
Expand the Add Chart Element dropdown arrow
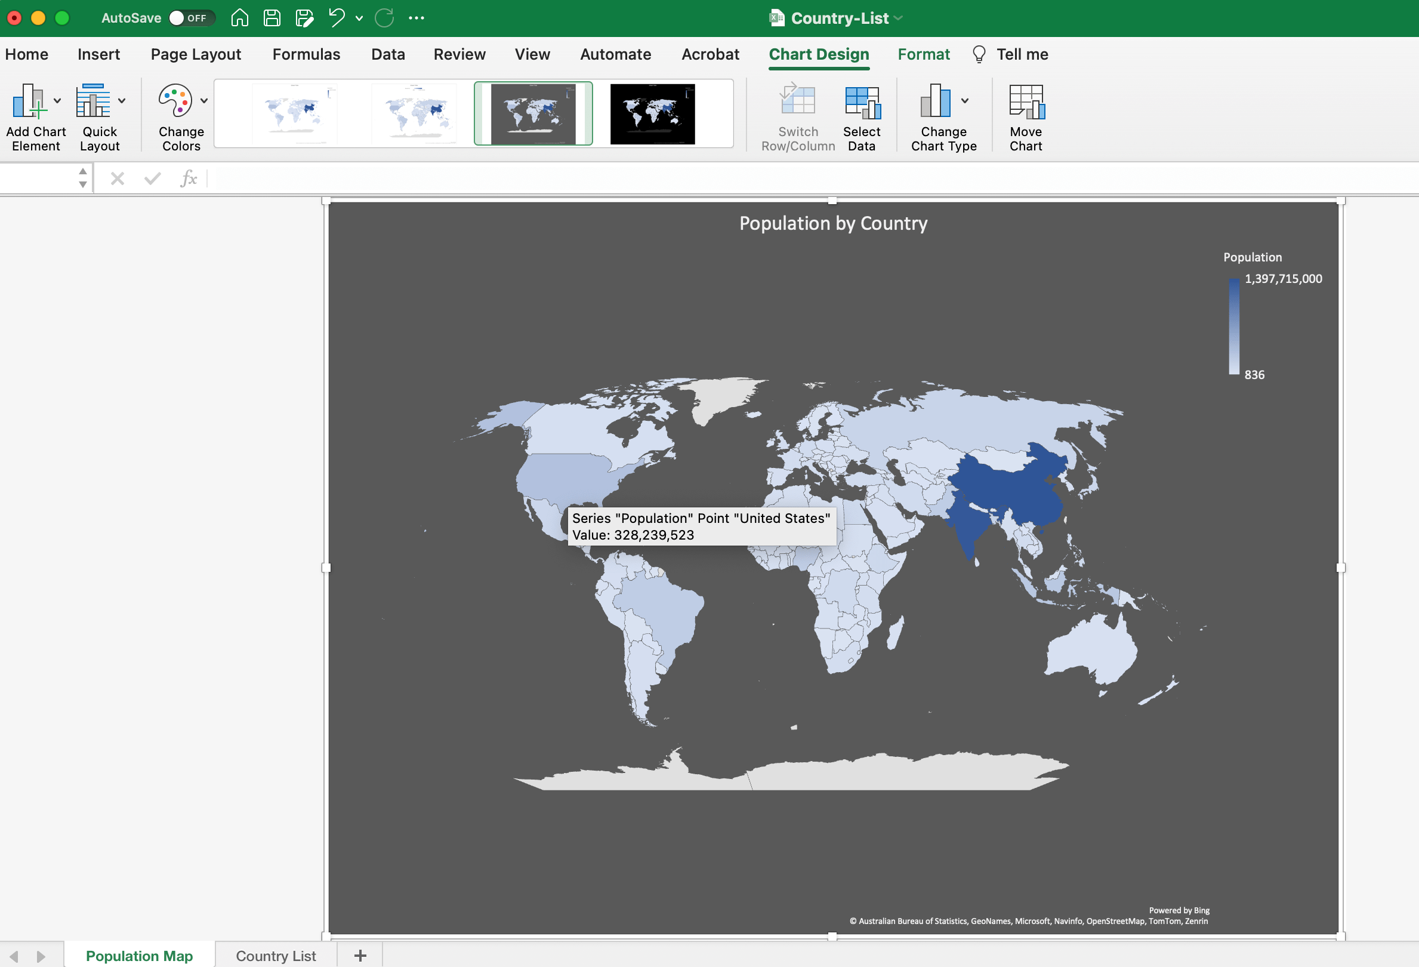point(57,101)
